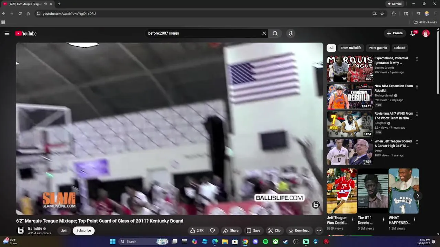This screenshot has width=440, height=247.
Task: Select the Related filter chip
Action: point(400,48)
